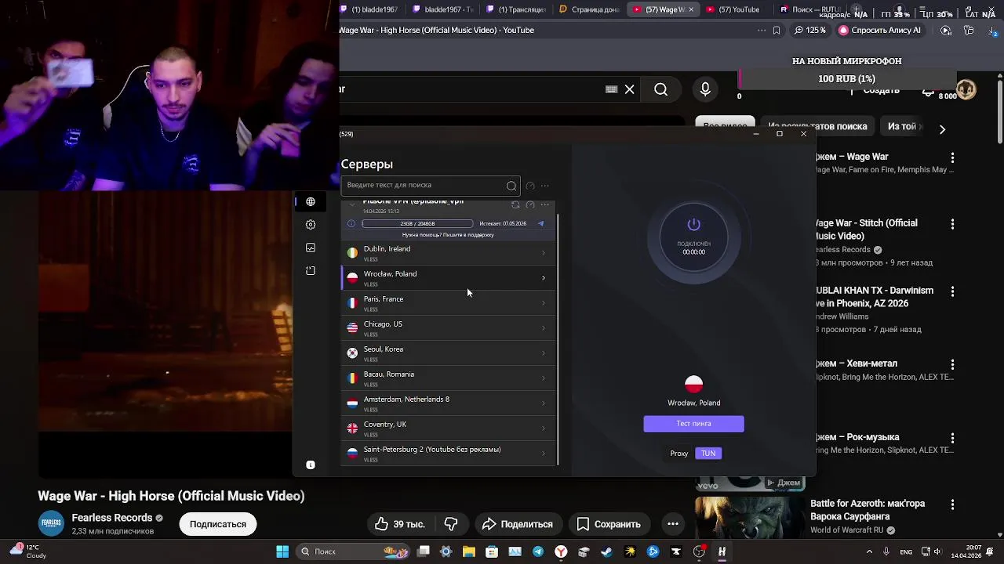
Task: Click the Поделиться share button
Action: pos(517,524)
